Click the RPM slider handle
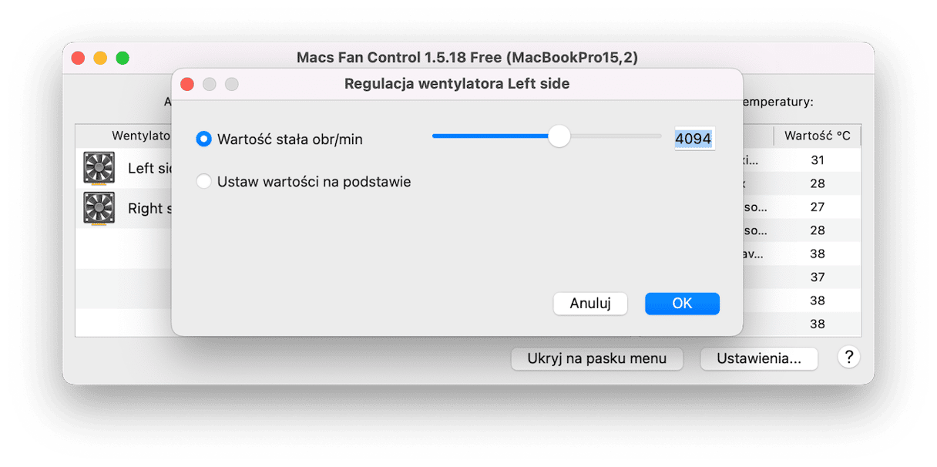The height and width of the screenshot is (467, 937). point(559,136)
